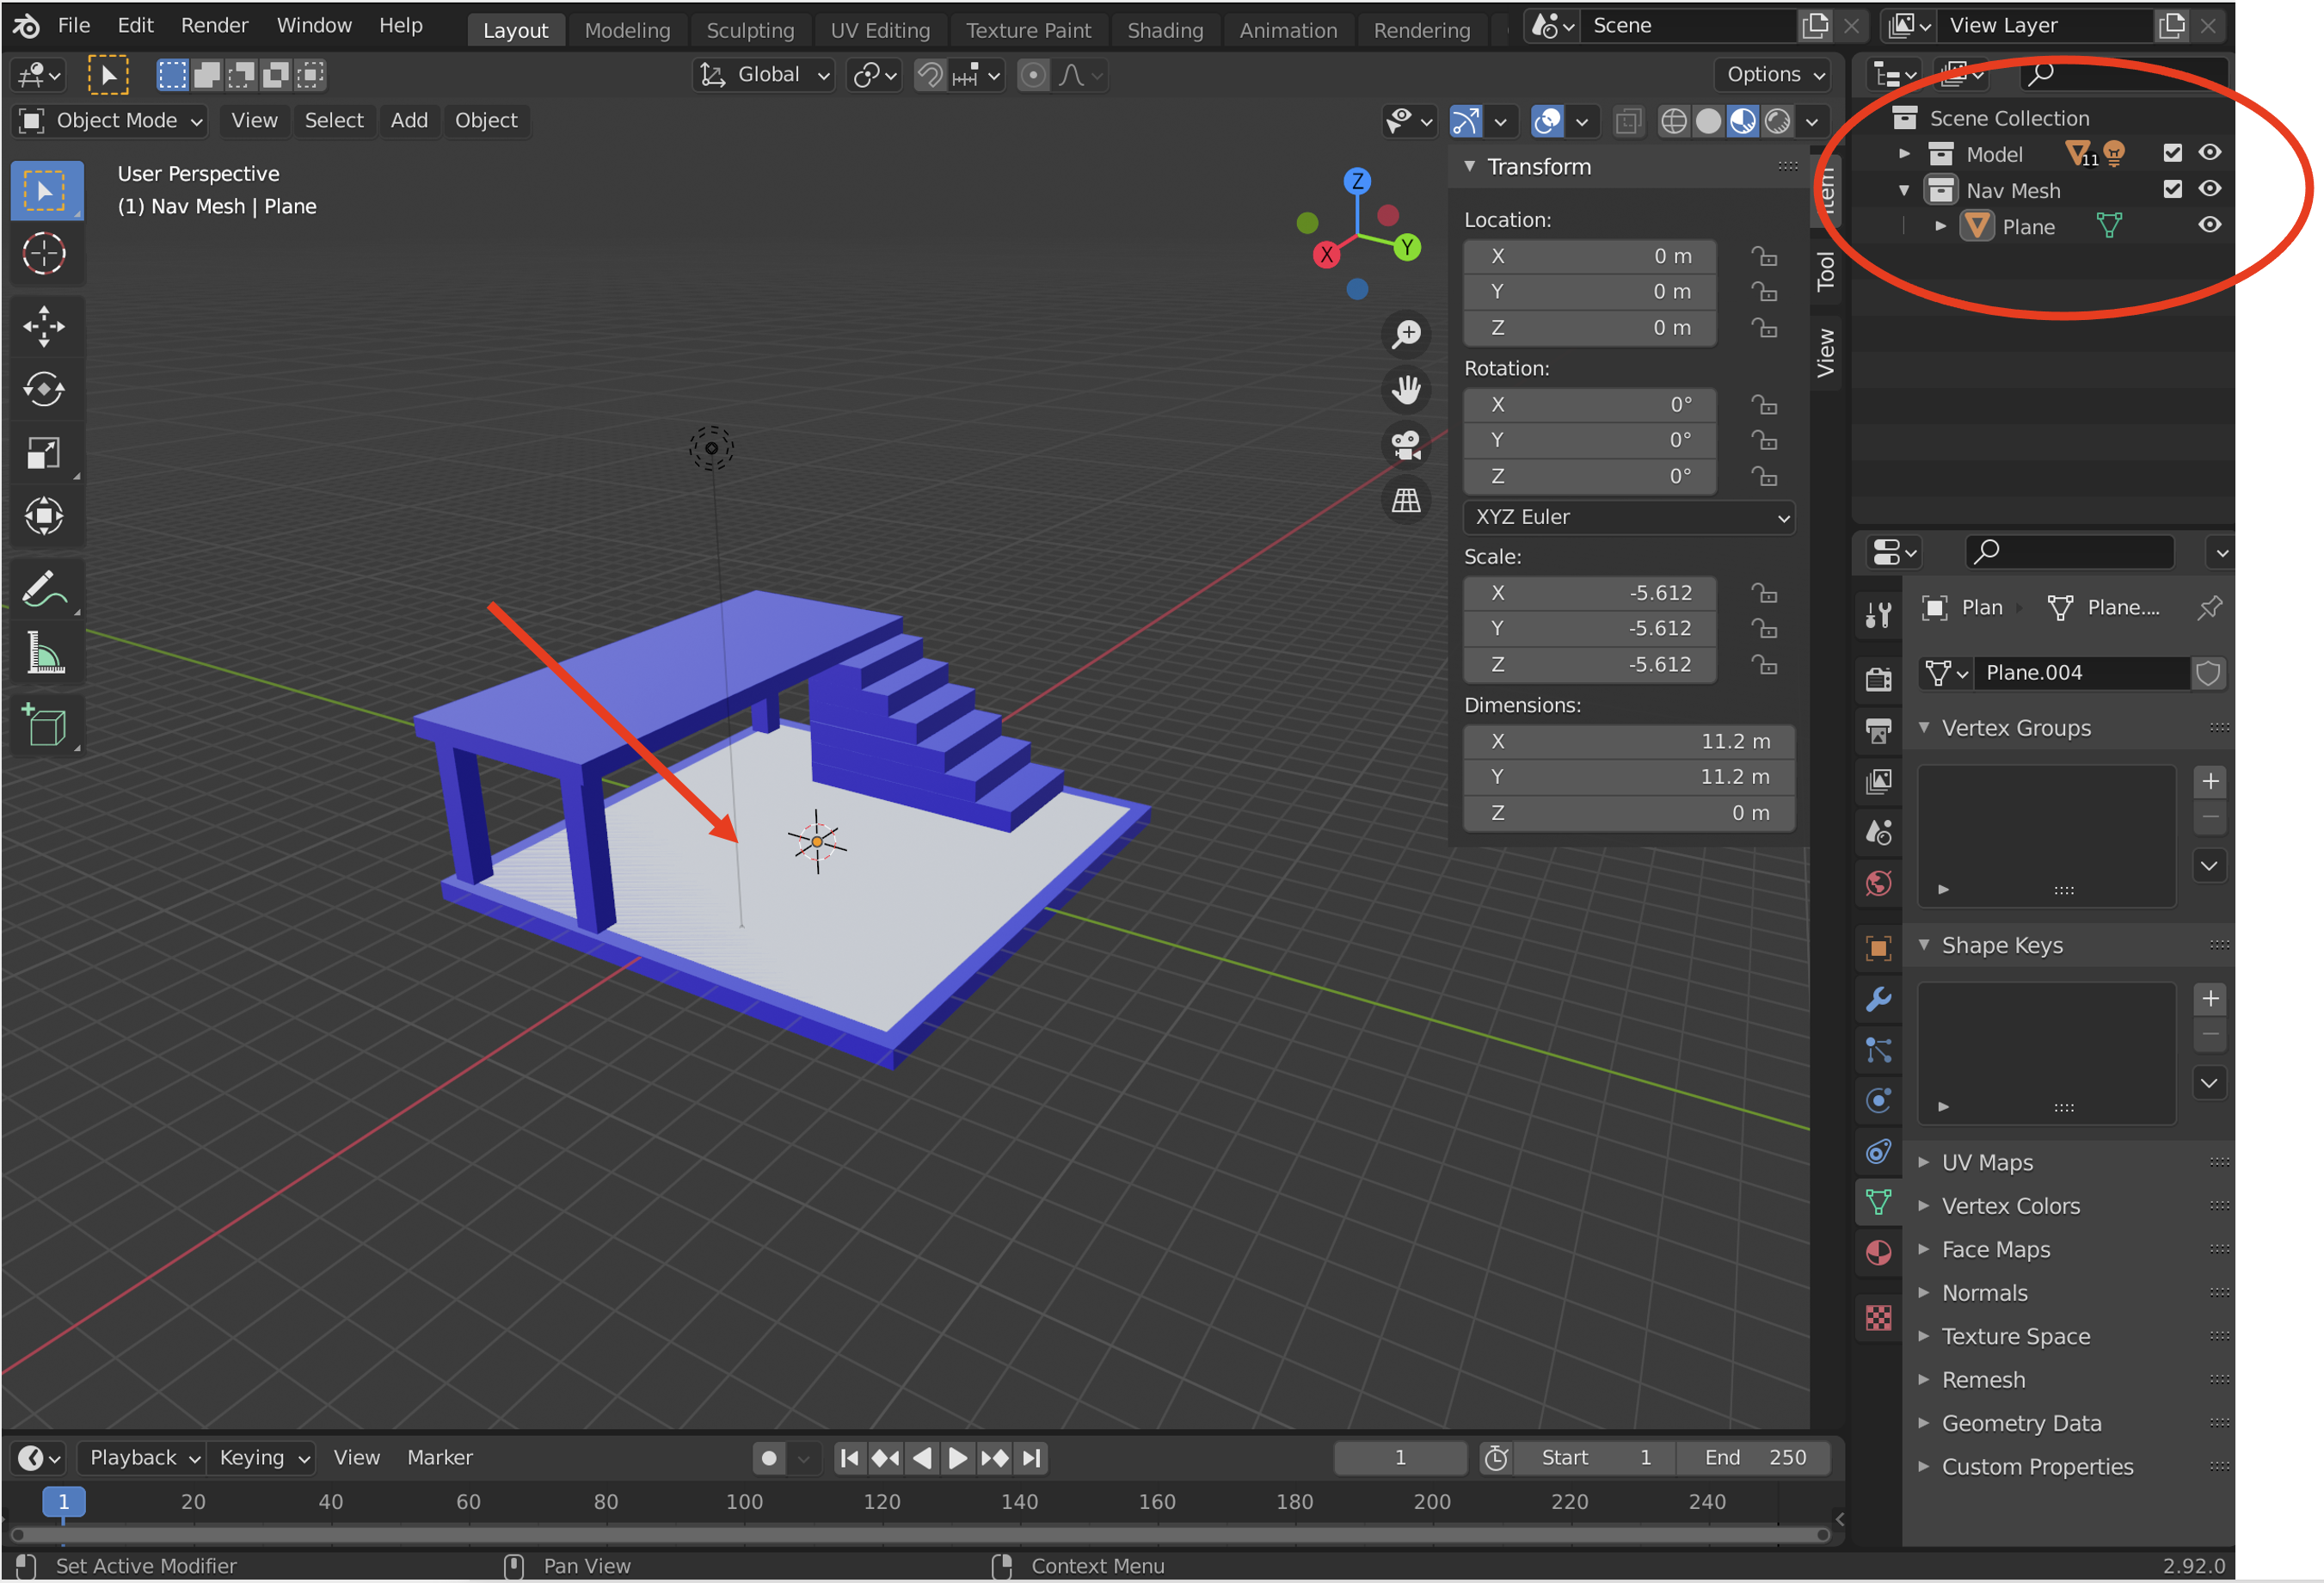Collapse the Transform panel
Screen dimensions: 2324x1583
(1470, 167)
